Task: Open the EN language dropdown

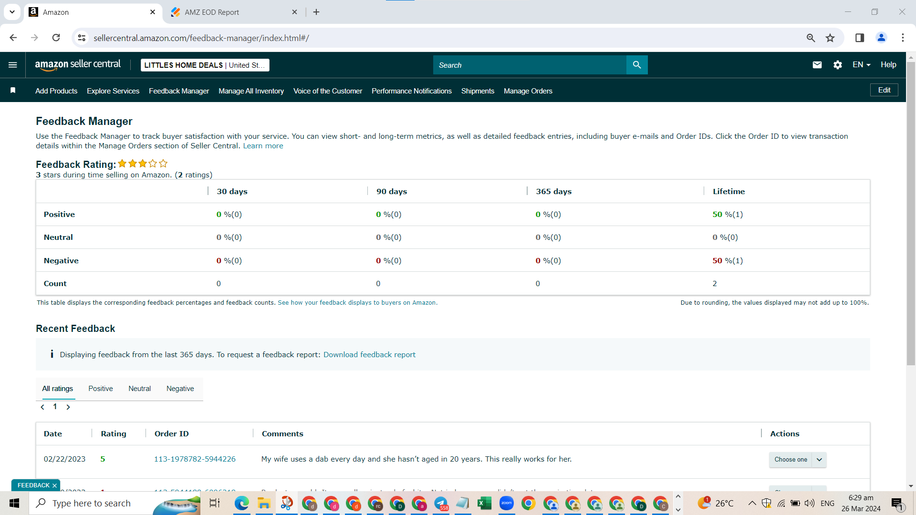Action: [x=861, y=65]
